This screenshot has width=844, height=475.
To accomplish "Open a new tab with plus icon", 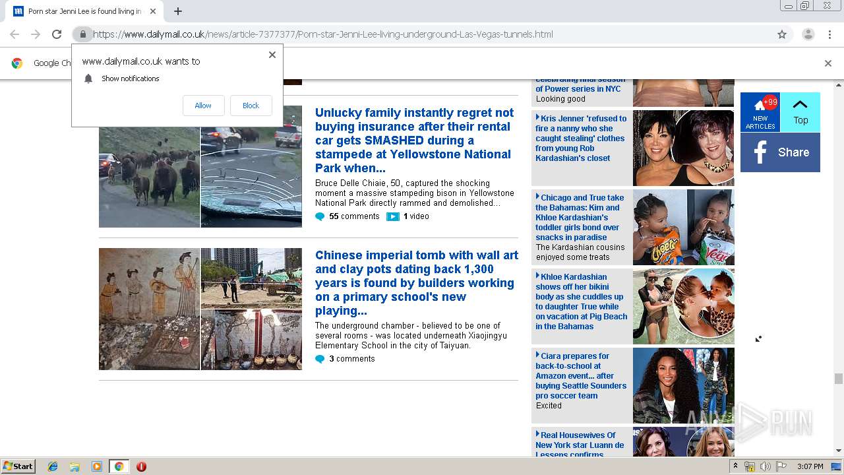I will coord(178,11).
